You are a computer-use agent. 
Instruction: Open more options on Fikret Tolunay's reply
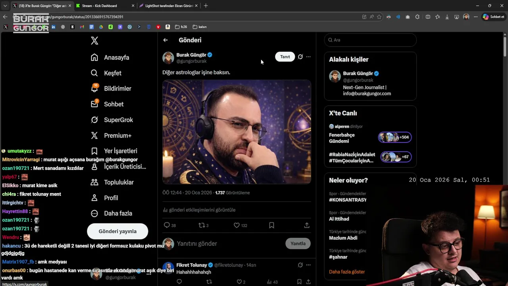(x=308, y=265)
